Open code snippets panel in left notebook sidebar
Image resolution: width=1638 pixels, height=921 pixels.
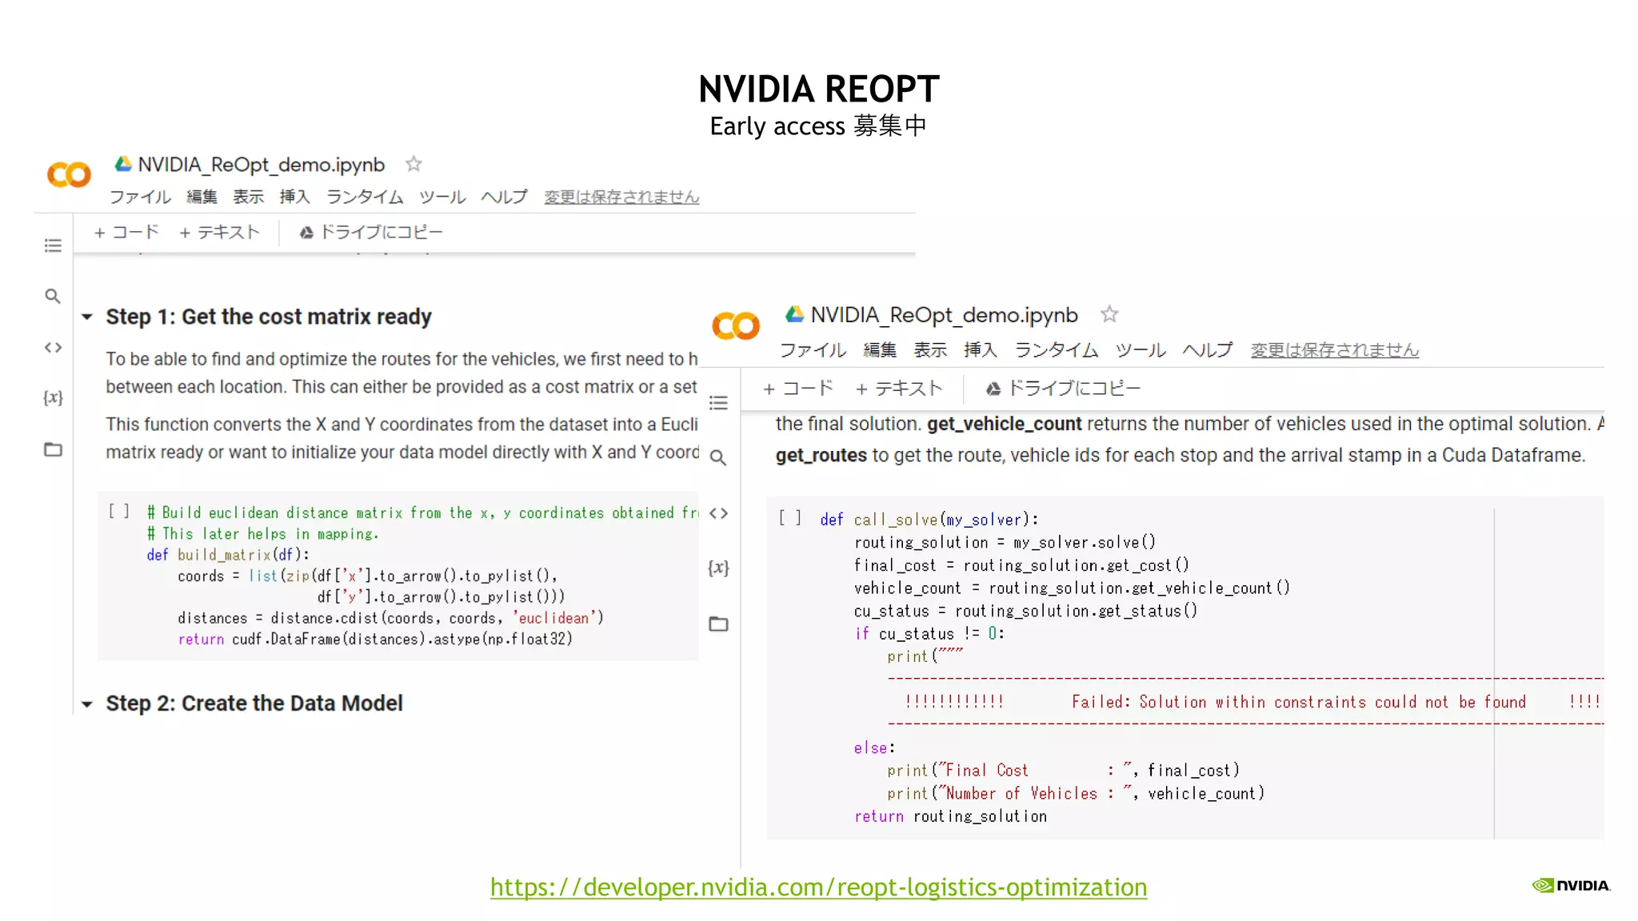(53, 347)
